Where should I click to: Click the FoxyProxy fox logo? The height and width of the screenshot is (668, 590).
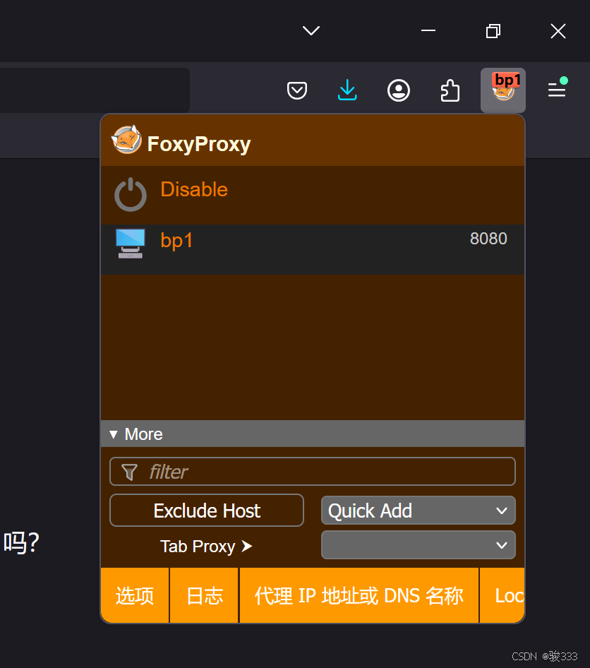pos(126,139)
